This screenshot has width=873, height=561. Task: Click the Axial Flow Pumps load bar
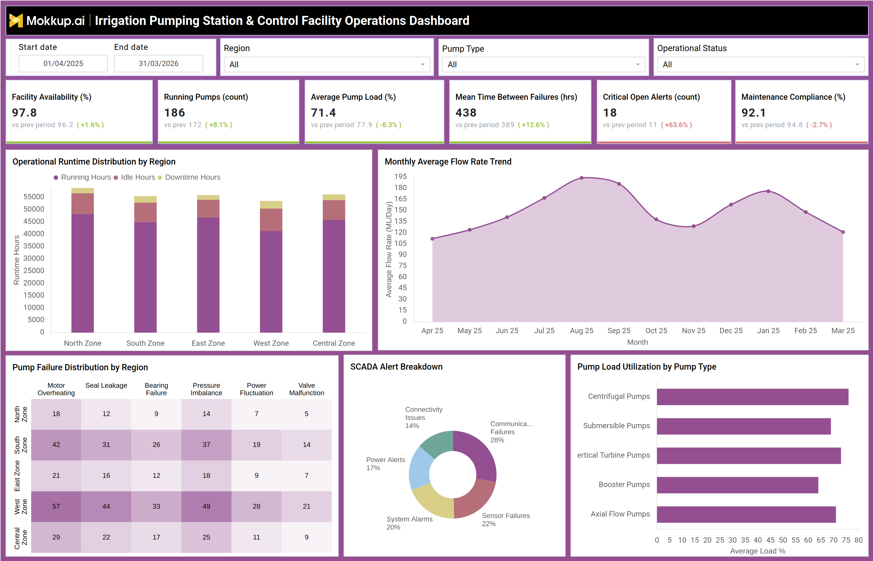pos(746,514)
